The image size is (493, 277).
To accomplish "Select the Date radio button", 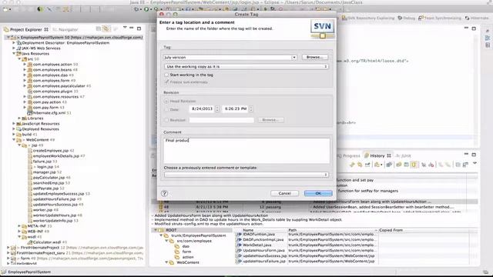I will (x=166, y=109).
